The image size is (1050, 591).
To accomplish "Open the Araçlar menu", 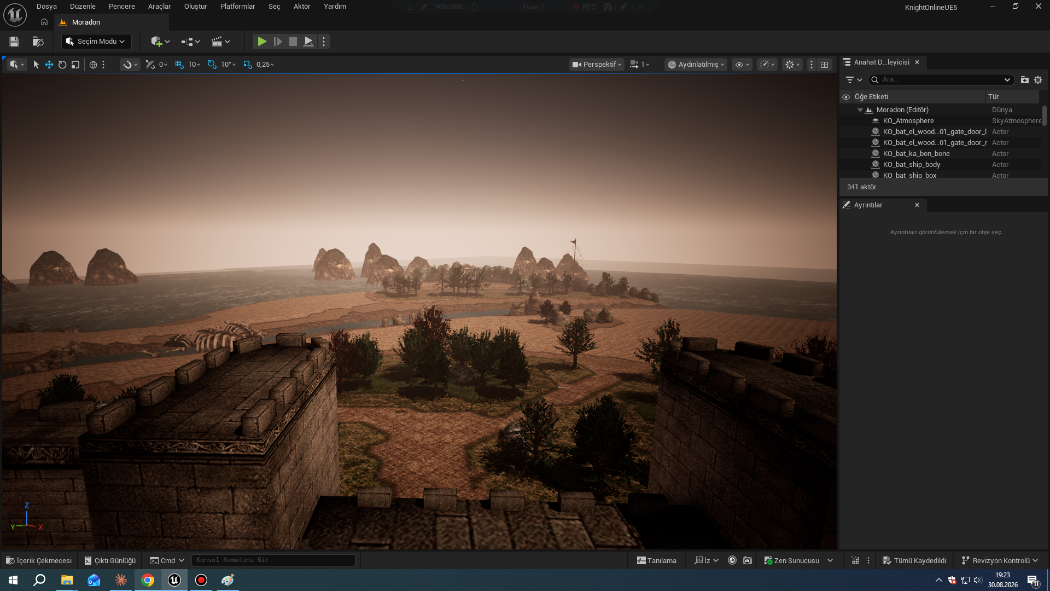I will (x=159, y=7).
